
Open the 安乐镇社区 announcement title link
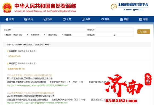pyautogui.click(x=29, y=75)
